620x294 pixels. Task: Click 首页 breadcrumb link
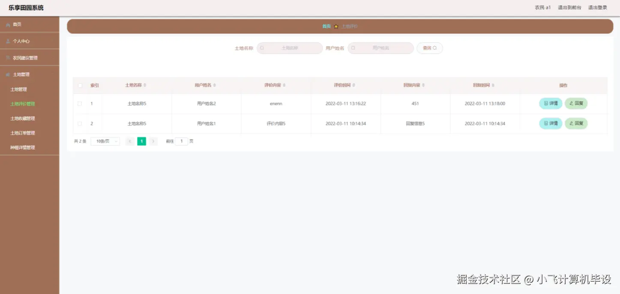(326, 27)
